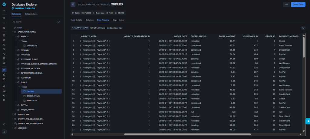The width and height of the screenshot is (310, 139).
Task: Expand the FIVETRAN schema
Action: pyautogui.click(x=16, y=55)
